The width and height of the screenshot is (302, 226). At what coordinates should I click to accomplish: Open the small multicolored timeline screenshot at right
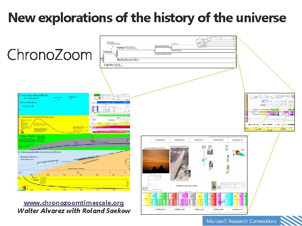(x=270, y=112)
